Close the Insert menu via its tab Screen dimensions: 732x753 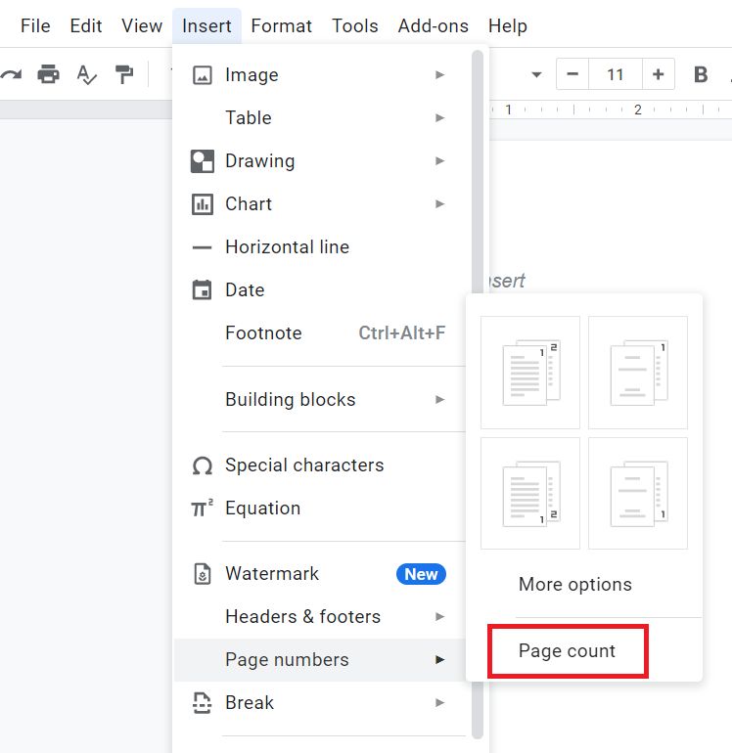[x=206, y=26]
